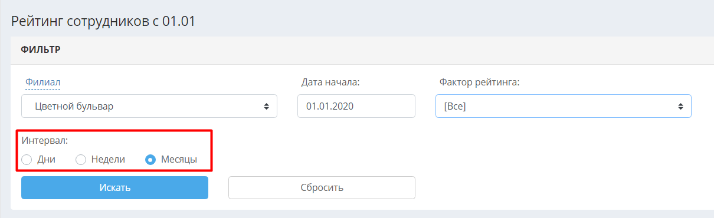
Task: Click the Рейтинг сотрудников page title
Action: (103, 22)
